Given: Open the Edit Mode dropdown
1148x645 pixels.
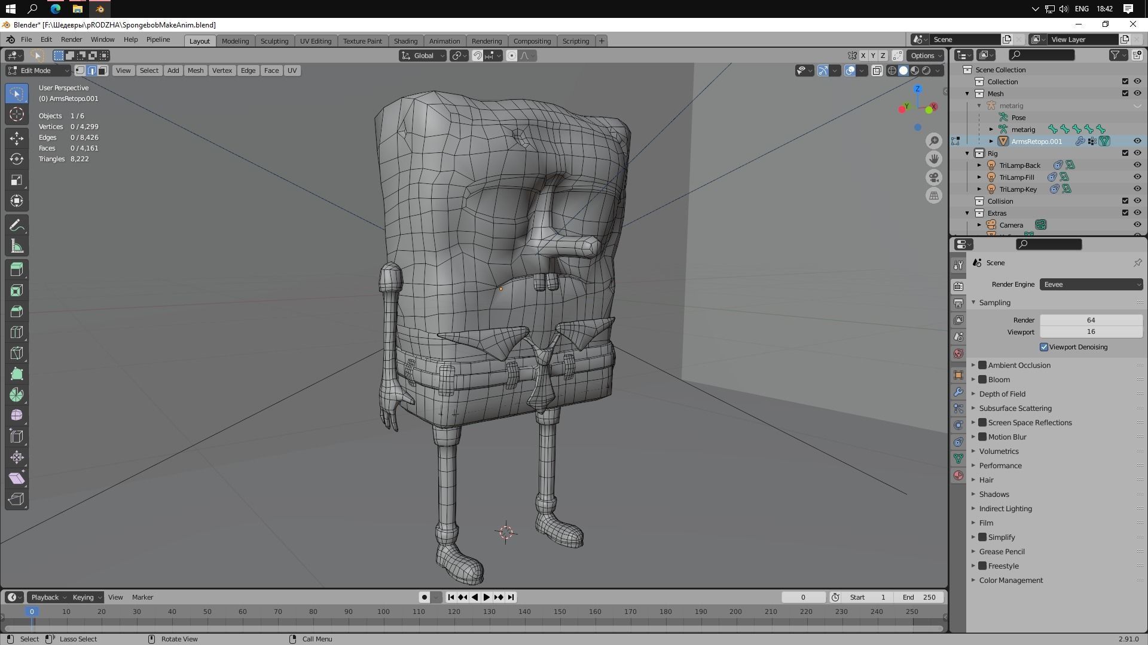Looking at the screenshot, I should click(39, 70).
